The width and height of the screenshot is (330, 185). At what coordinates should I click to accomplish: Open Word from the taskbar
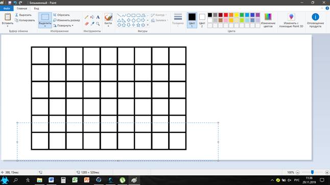pyautogui.click(x=51, y=180)
